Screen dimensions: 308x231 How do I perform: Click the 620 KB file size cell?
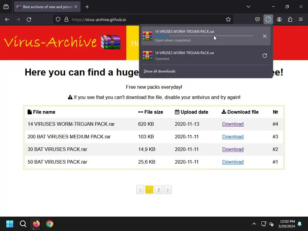pos(146,124)
